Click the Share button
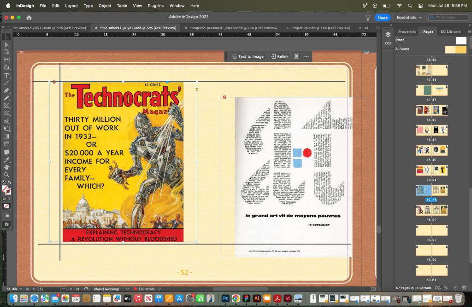 click(382, 18)
